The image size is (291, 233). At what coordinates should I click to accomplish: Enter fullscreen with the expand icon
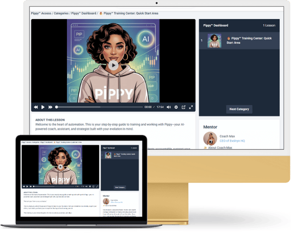click(x=191, y=107)
